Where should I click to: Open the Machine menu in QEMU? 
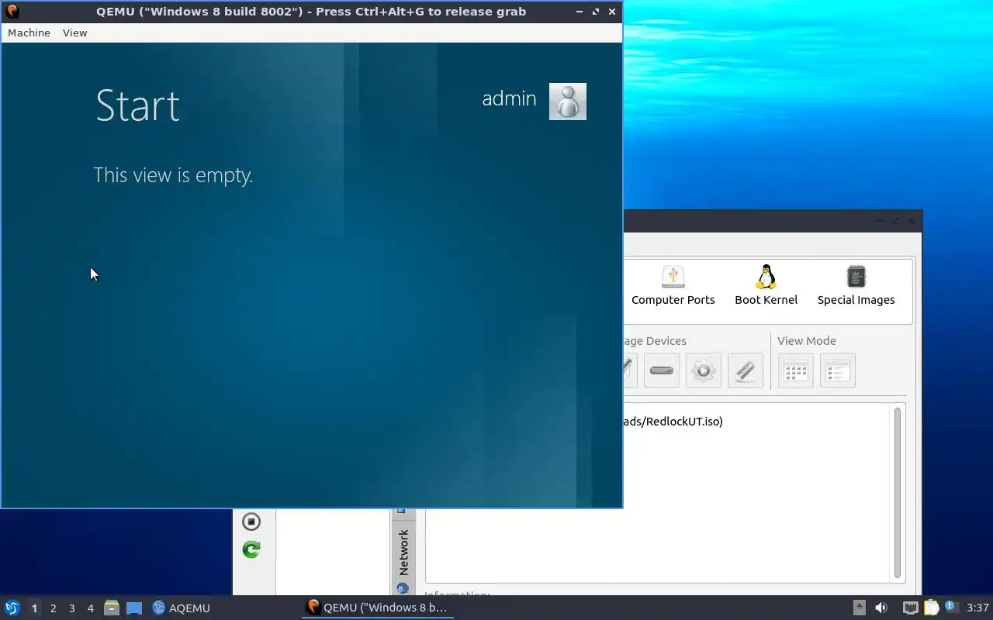pos(29,33)
